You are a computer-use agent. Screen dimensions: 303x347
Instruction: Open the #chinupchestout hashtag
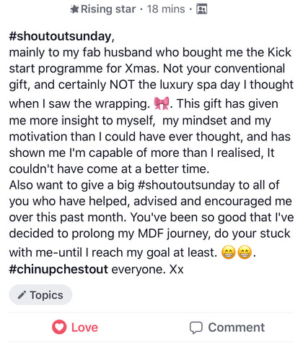coord(58,269)
